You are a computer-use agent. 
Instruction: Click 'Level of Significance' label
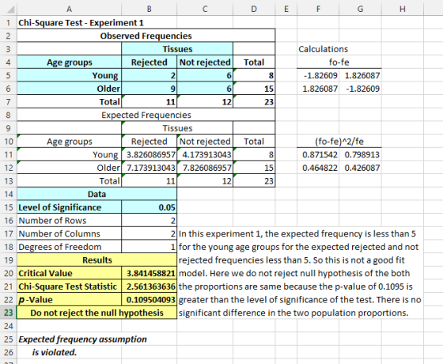click(70, 207)
